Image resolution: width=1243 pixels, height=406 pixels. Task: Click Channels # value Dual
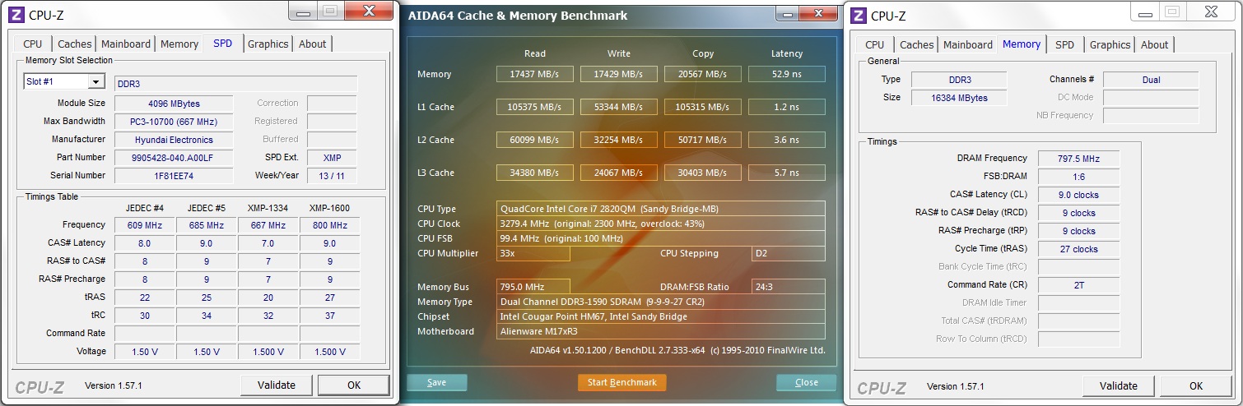(x=1151, y=80)
